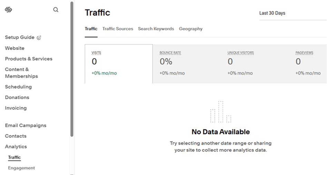Click the empty chart placeholder icon
This screenshot has width=327, height=175.
(x=221, y=112)
